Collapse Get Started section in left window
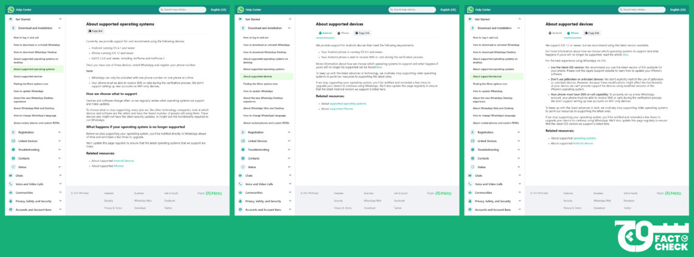This screenshot has height=257, width=694. (60, 19)
